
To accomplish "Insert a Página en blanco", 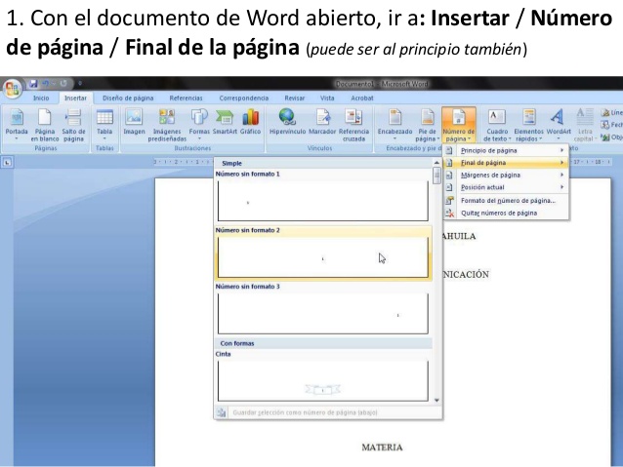I will [45, 125].
